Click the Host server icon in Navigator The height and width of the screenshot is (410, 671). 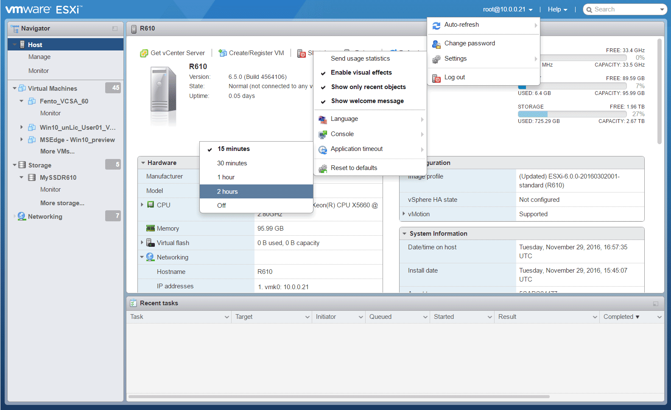click(22, 45)
